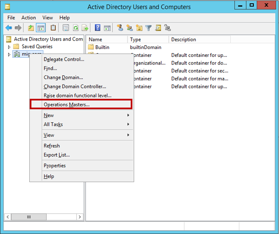The height and width of the screenshot is (234, 279).
Task: Sort by the Name column header
Action: (107, 39)
